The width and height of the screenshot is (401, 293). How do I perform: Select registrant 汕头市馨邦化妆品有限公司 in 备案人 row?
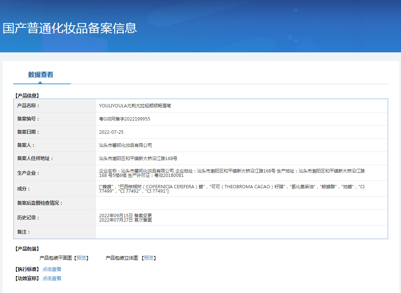click(126, 145)
